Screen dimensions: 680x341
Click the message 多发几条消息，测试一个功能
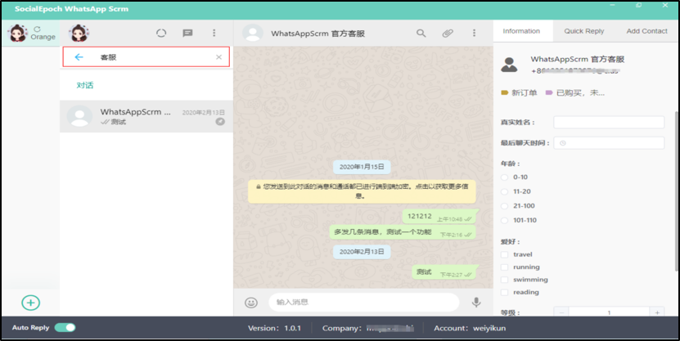coord(403,232)
